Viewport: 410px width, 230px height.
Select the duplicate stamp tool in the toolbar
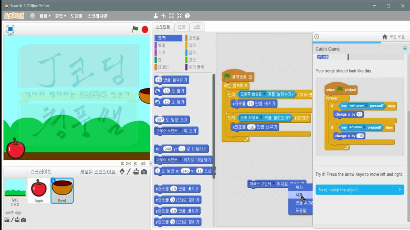point(156,15)
